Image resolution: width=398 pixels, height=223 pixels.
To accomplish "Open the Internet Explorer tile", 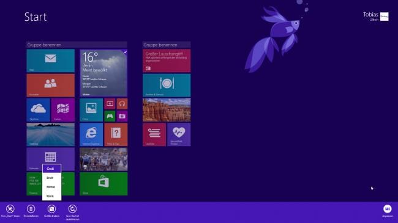I will point(91,134).
